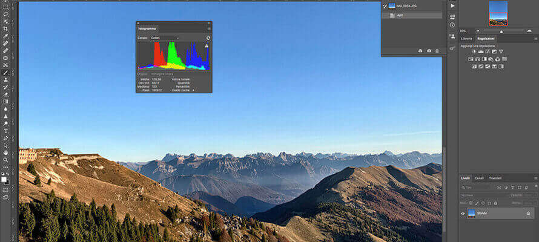Select the Type (T) tool

coord(5,131)
